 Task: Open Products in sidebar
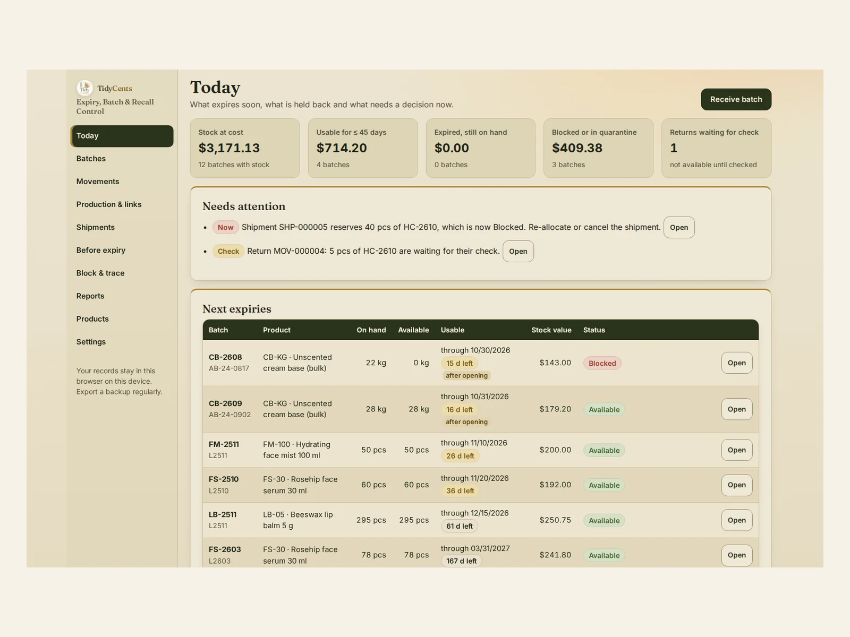[122, 318]
